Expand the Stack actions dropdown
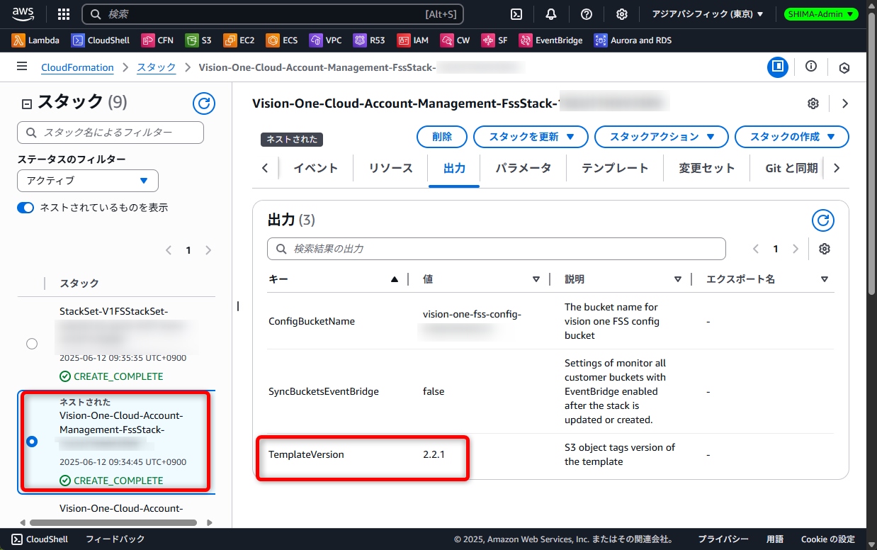 pyautogui.click(x=661, y=137)
